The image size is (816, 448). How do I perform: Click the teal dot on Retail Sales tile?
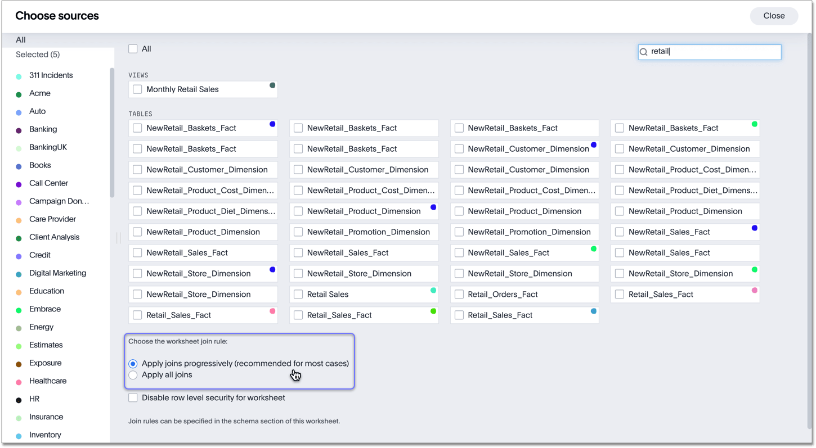433,291
